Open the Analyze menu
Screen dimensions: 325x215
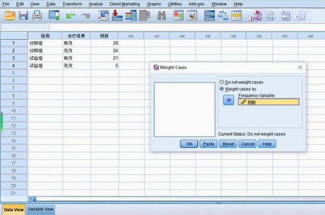(x=96, y=4)
